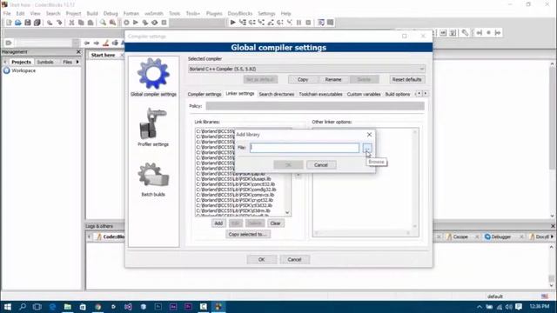
Task: Click Link libraries list scroll down arrow
Action: coord(287,213)
